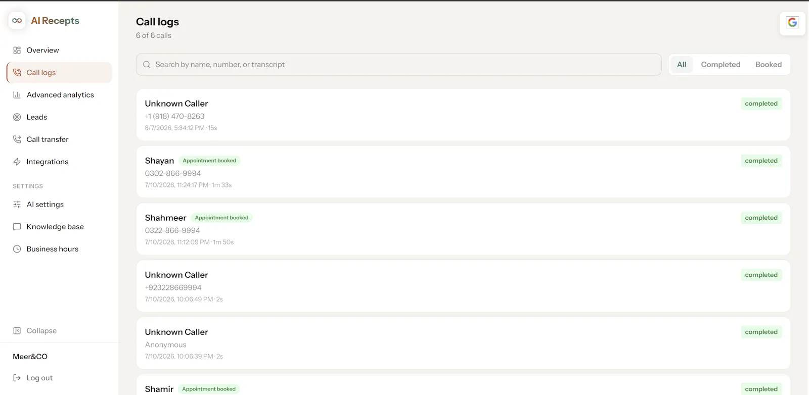The width and height of the screenshot is (809, 395).
Task: Click the Business hours clock icon
Action: (x=17, y=249)
